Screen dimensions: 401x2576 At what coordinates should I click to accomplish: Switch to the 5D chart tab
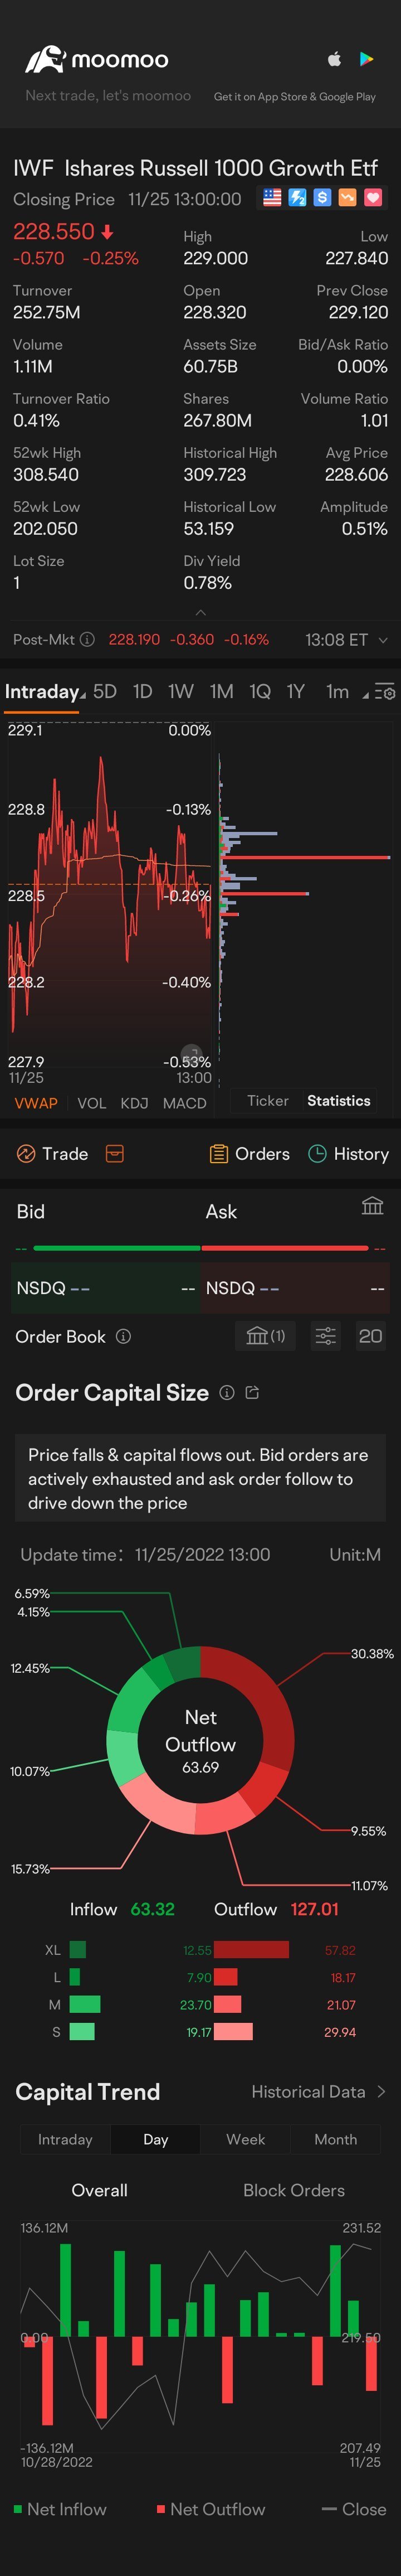[x=105, y=691]
